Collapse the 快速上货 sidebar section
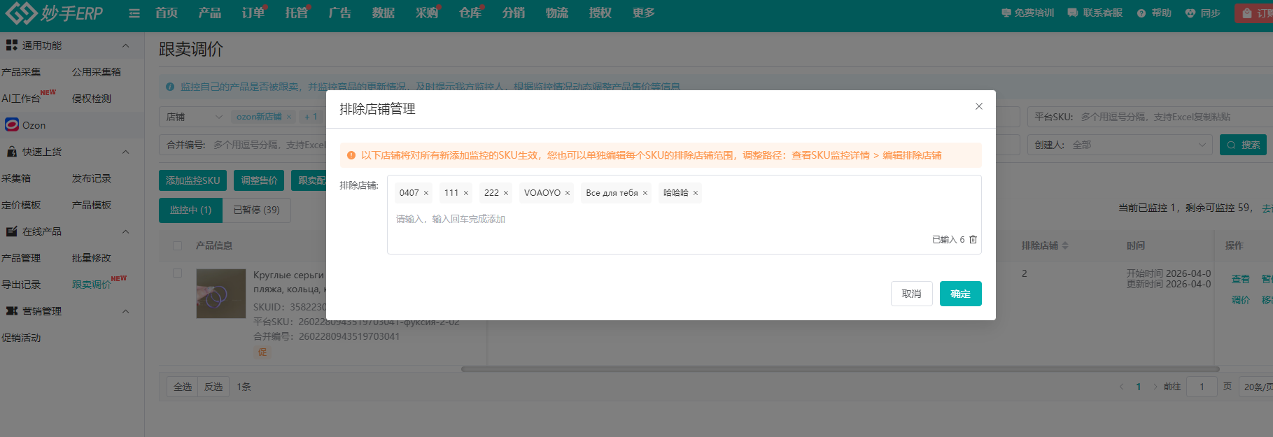 (x=125, y=152)
